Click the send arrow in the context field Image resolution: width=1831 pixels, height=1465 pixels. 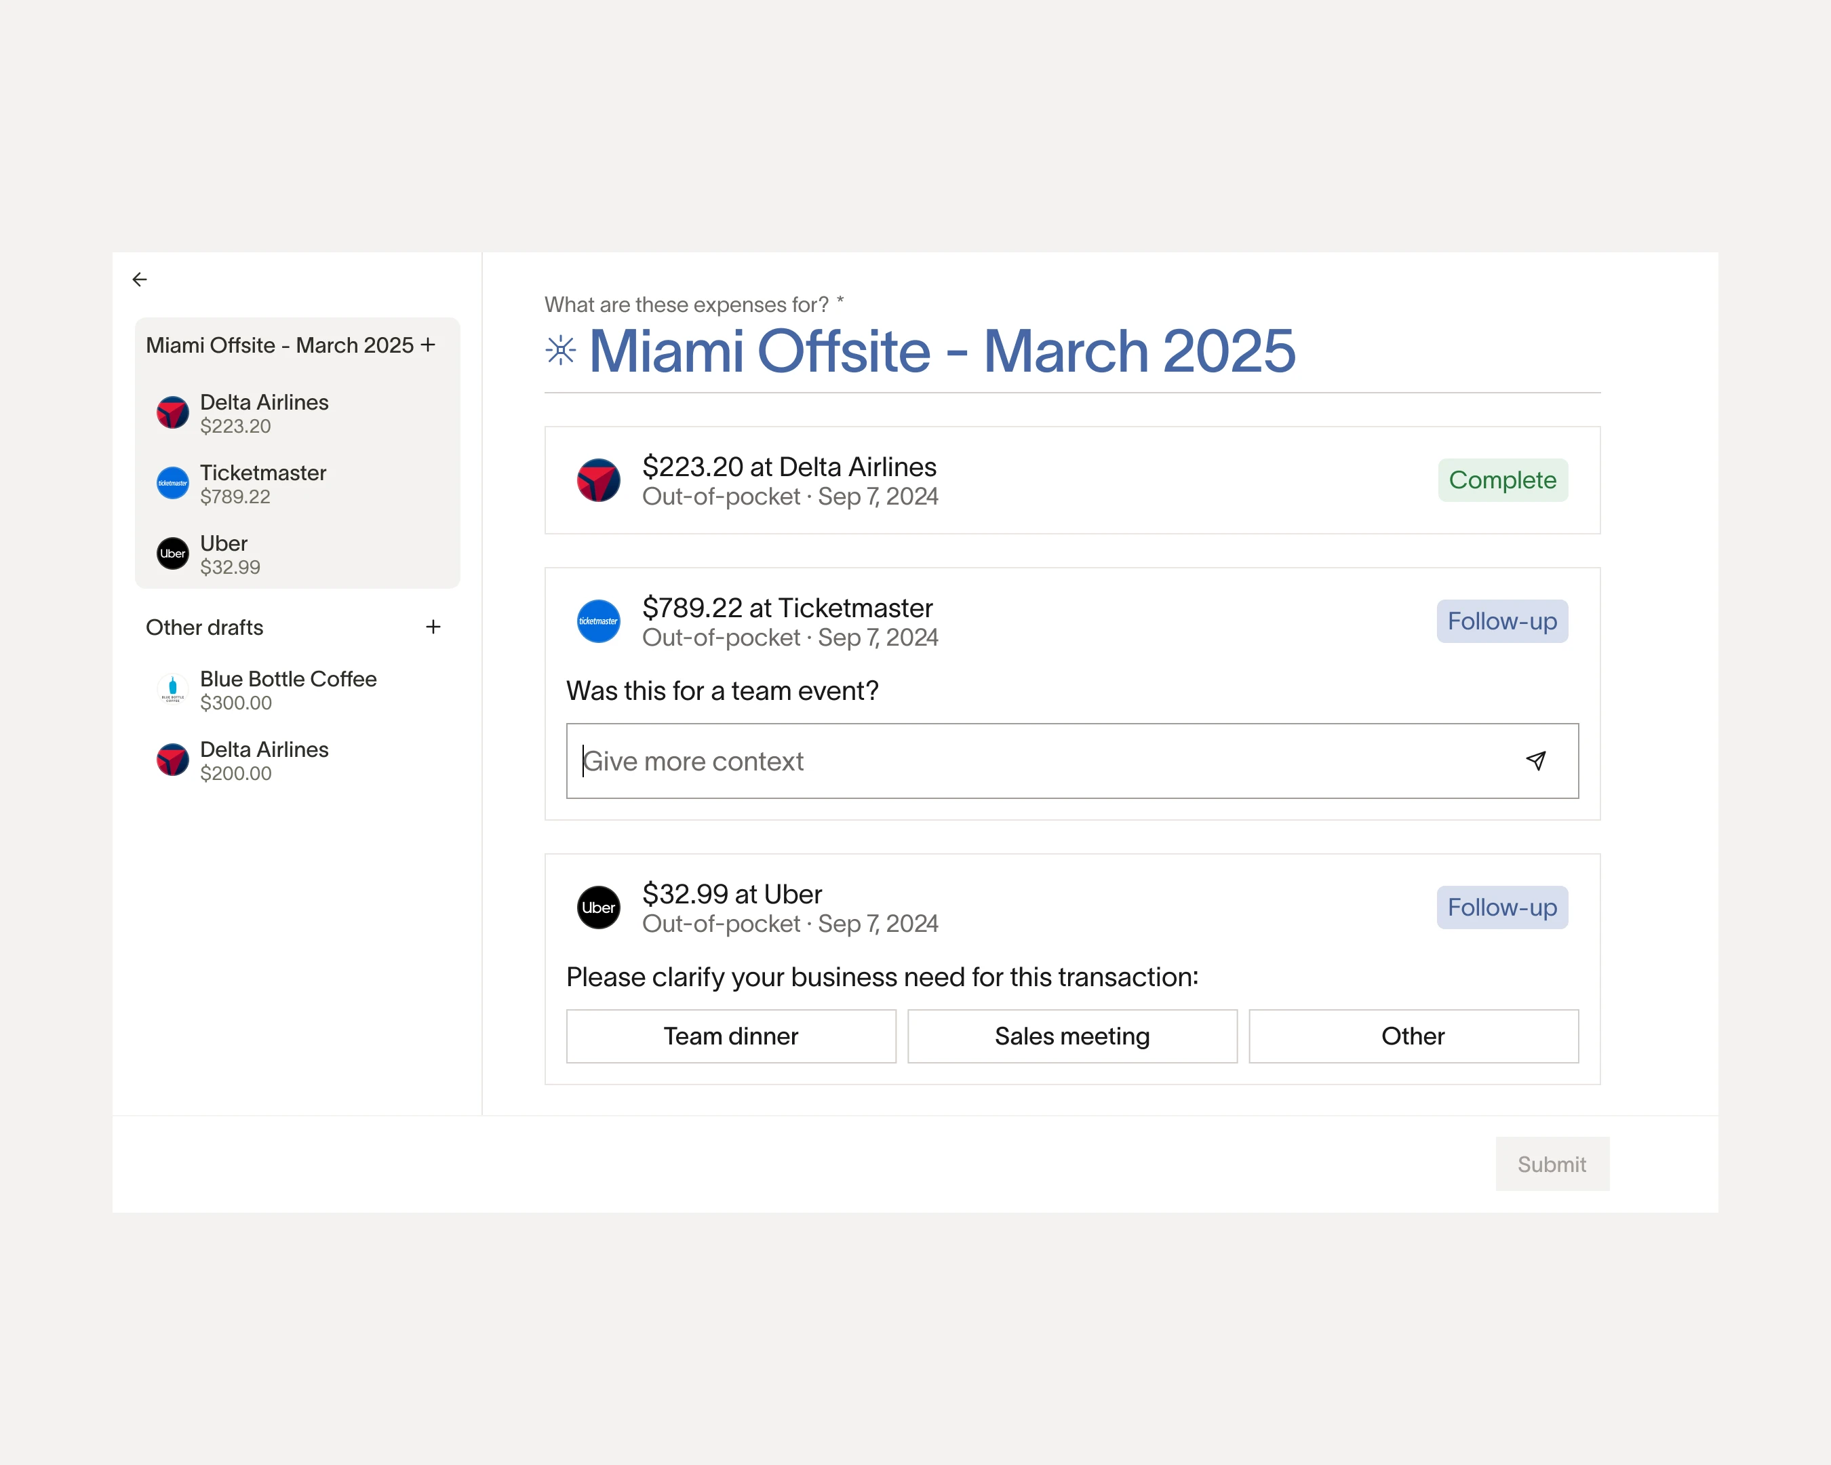pos(1535,761)
